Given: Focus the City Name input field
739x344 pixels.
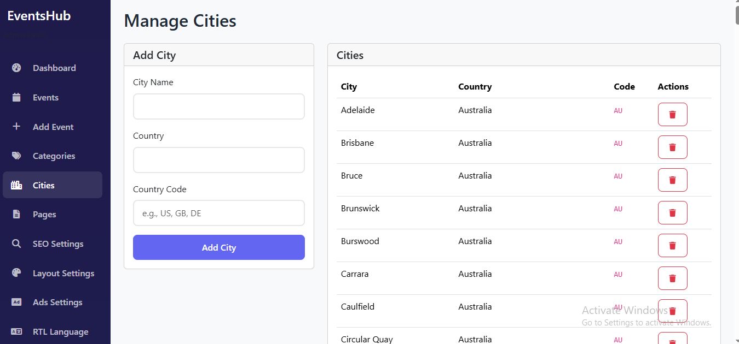Looking at the screenshot, I should point(218,106).
